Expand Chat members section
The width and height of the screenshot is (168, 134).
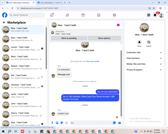pyautogui.click(x=144, y=58)
